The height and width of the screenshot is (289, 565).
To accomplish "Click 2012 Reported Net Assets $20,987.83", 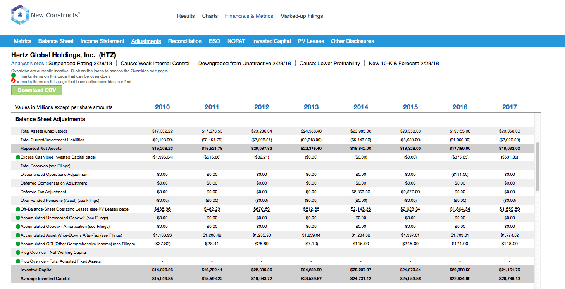I will pyautogui.click(x=262, y=149).
